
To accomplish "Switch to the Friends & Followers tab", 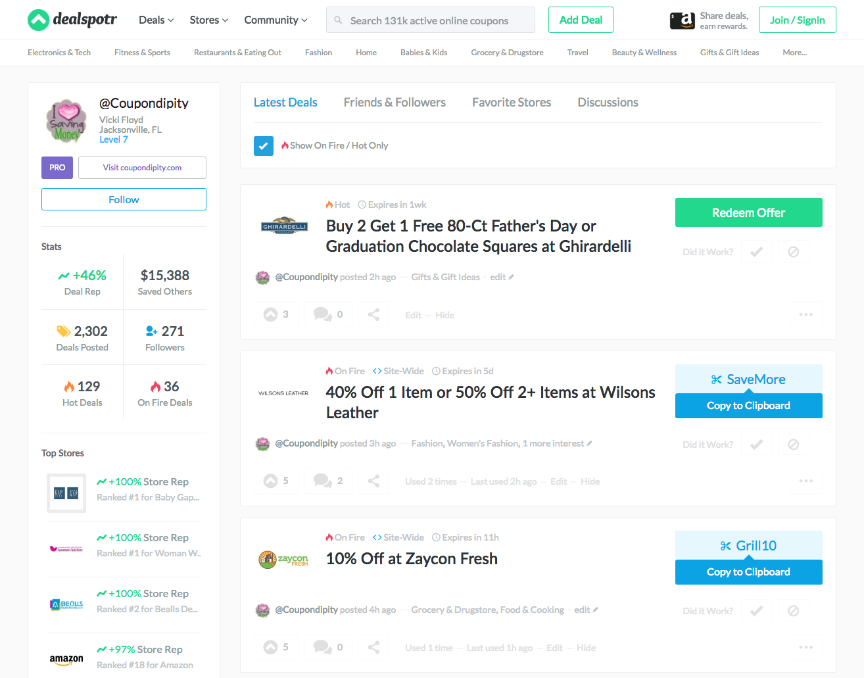I will point(395,102).
